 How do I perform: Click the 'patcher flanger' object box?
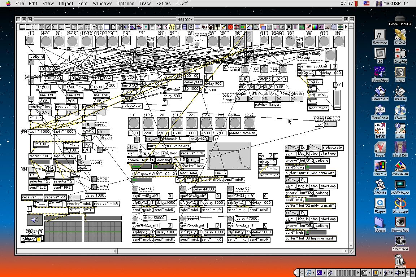(x=268, y=105)
